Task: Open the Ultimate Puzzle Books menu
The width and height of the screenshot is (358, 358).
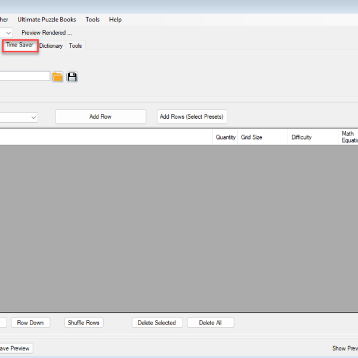Action: 47,20
